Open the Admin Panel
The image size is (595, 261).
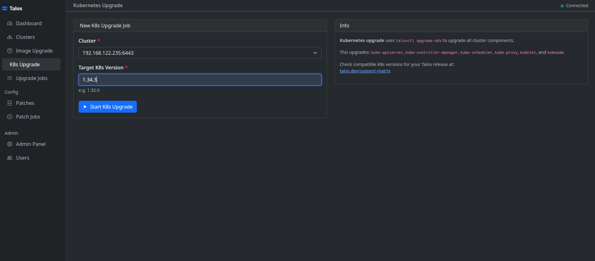[31, 144]
